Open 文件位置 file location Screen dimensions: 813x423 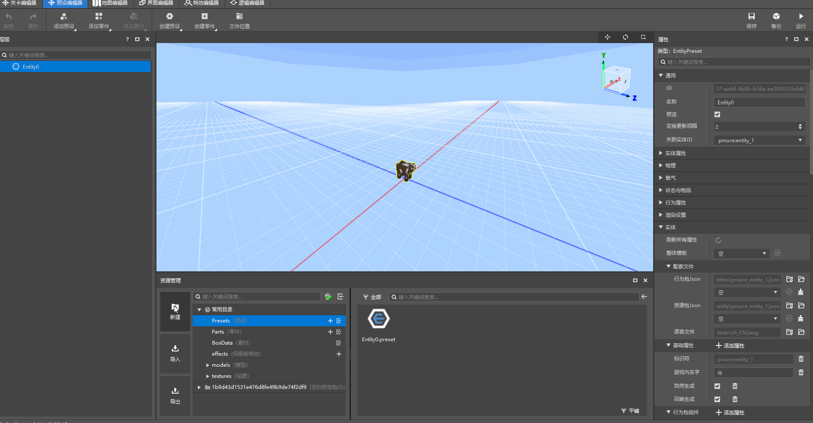[x=240, y=20]
